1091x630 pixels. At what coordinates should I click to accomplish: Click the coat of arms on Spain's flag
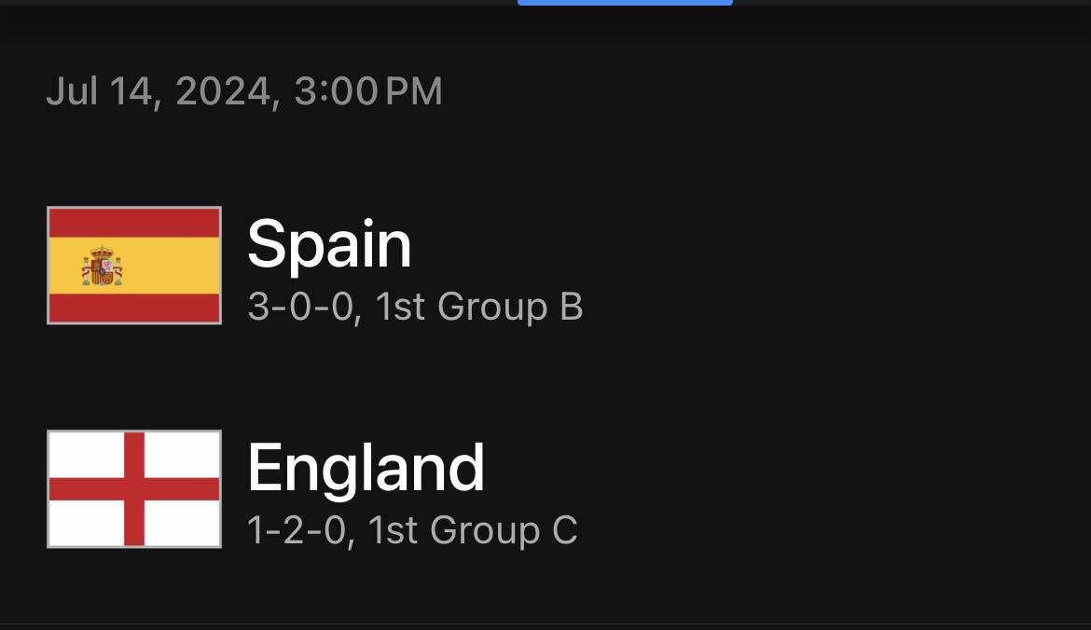(x=103, y=266)
